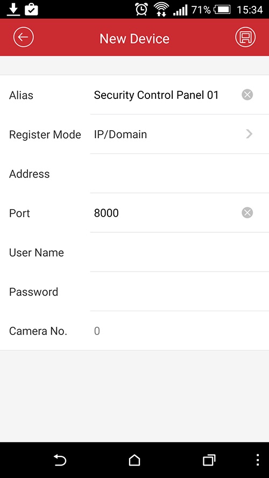
Task: Tap the back arrow icon
Action: [24, 37]
